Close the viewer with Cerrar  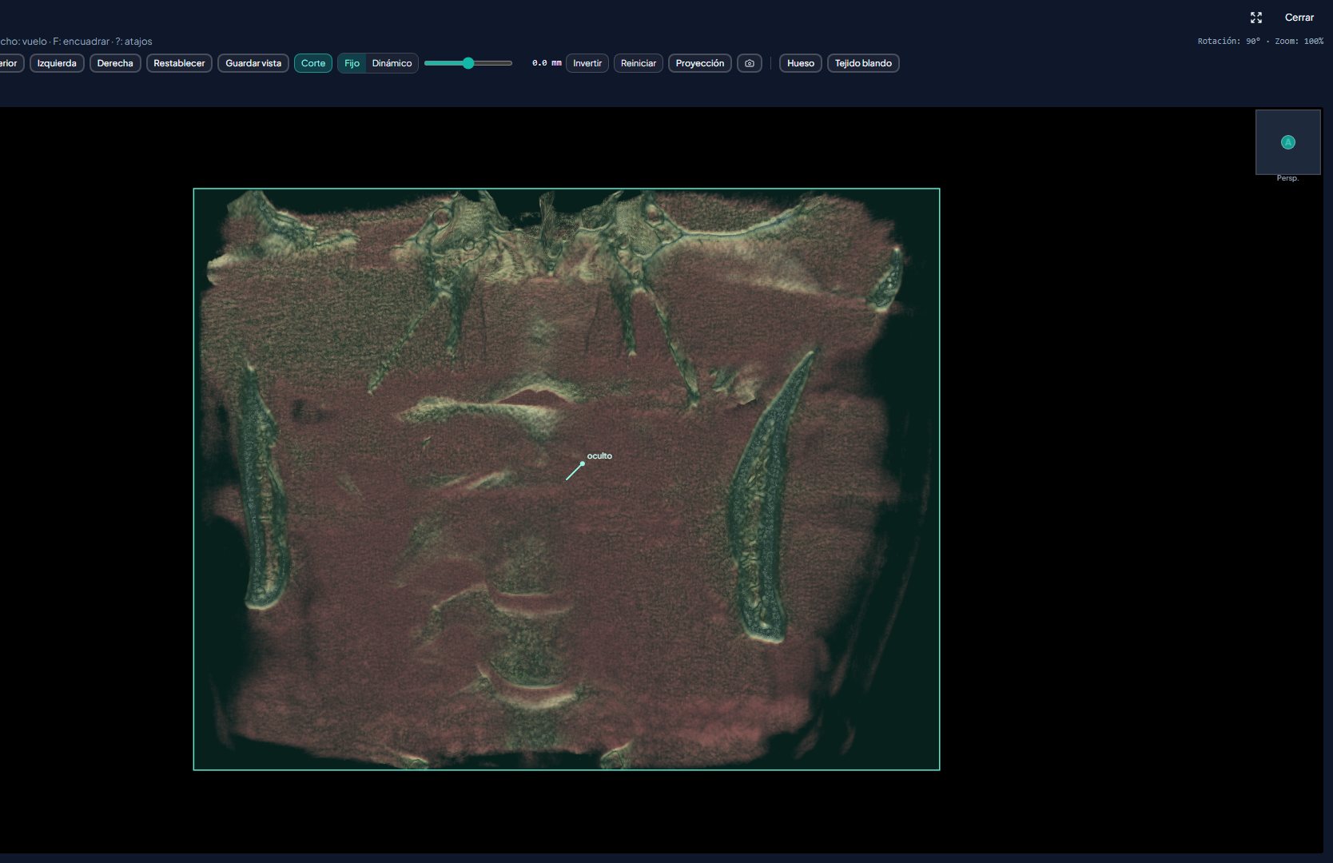click(x=1299, y=18)
